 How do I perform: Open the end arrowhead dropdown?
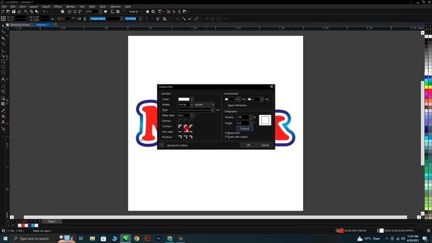(262, 99)
